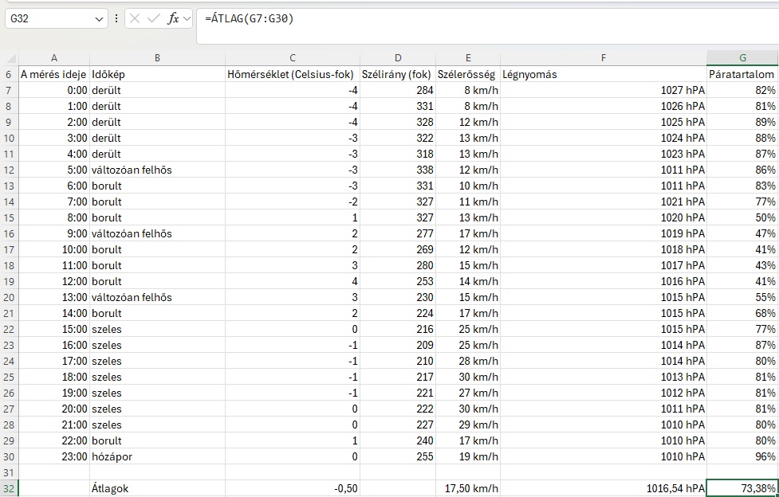Click the 'Időkép' header cell
This screenshot has height=497, width=779.
click(157, 75)
